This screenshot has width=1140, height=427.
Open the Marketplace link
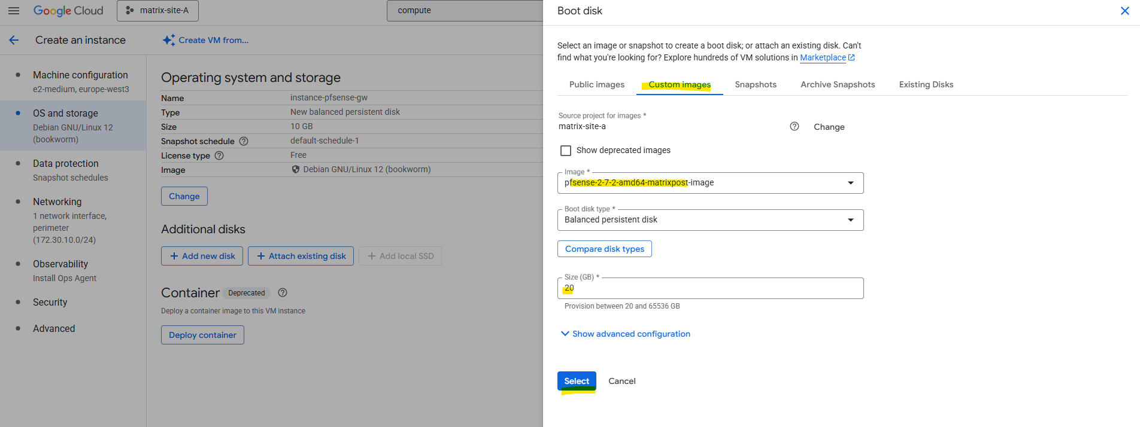click(823, 57)
